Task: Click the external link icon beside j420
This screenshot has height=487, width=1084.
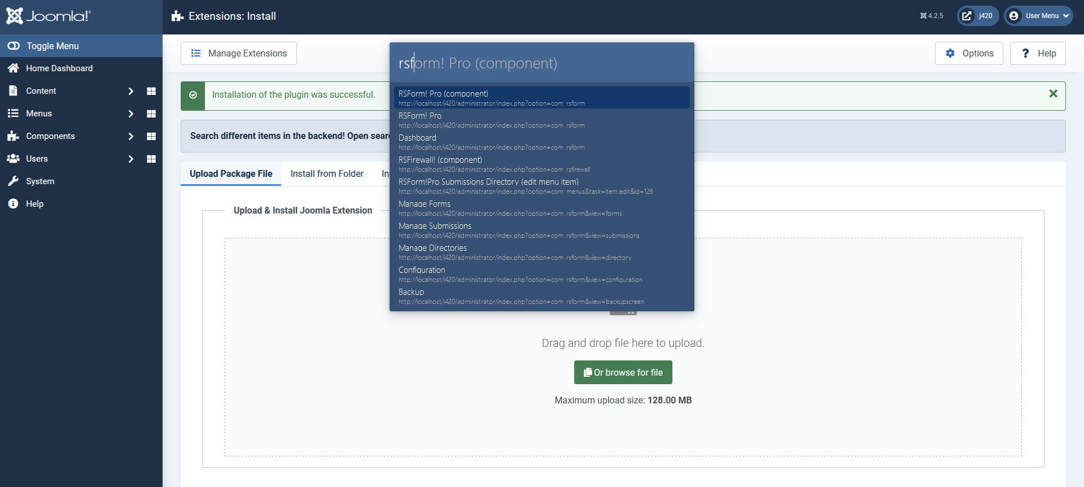Action: pyautogui.click(x=967, y=16)
